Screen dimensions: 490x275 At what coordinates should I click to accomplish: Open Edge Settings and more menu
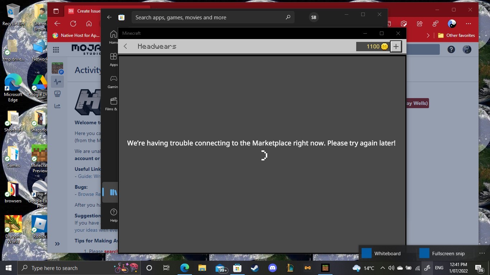tap(468, 24)
